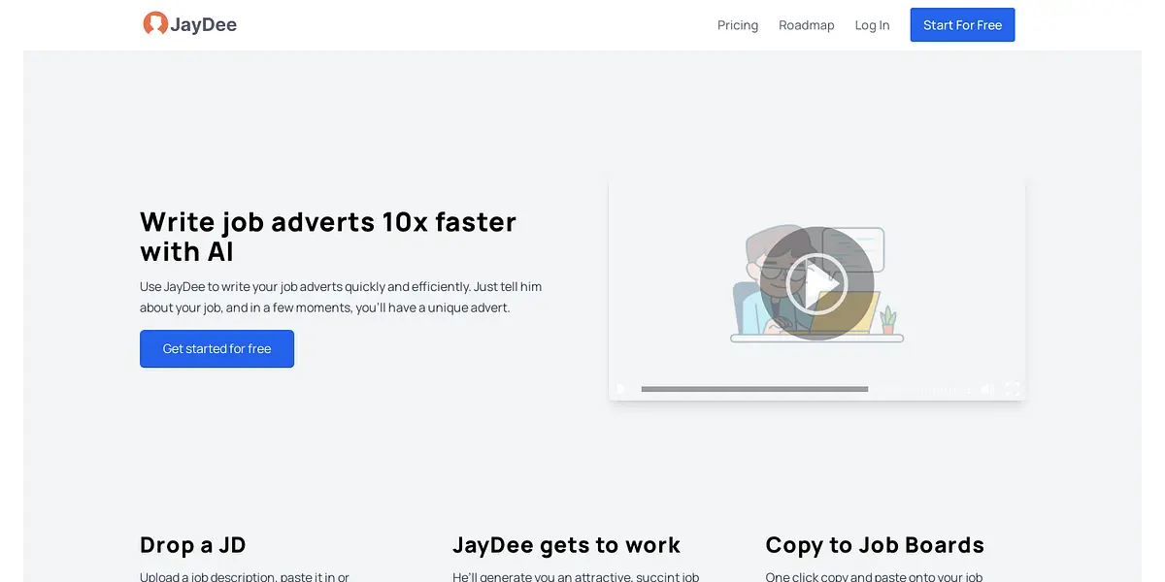This screenshot has height=582, width=1165.
Task: Click the "JayDee gets to work" heading
Action: [566, 545]
